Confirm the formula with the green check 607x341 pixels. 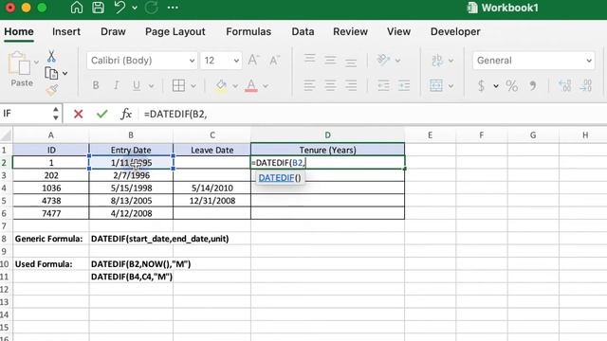click(x=102, y=114)
